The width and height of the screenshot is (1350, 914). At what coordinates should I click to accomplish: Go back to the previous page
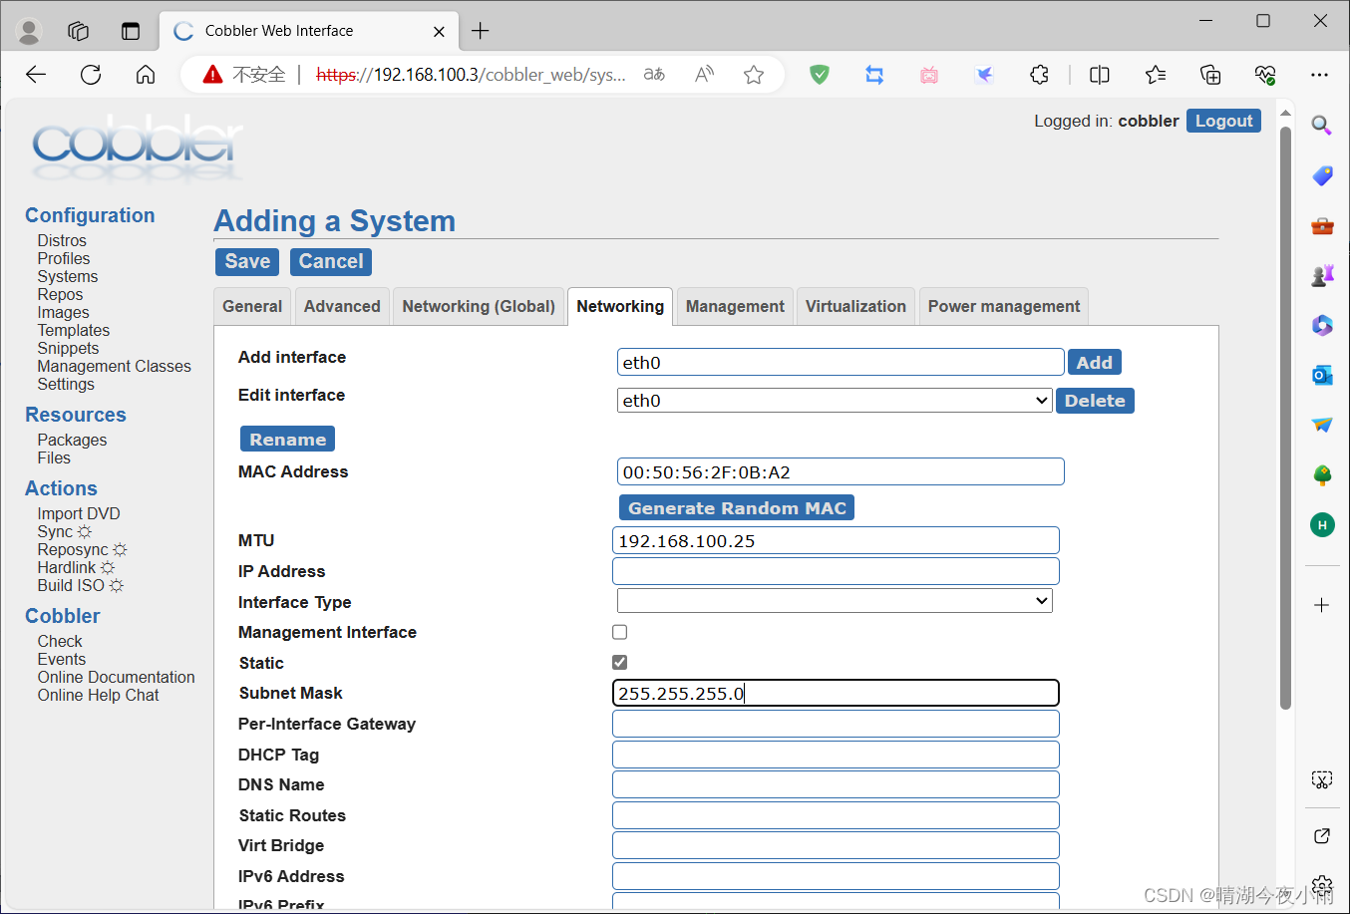point(36,75)
